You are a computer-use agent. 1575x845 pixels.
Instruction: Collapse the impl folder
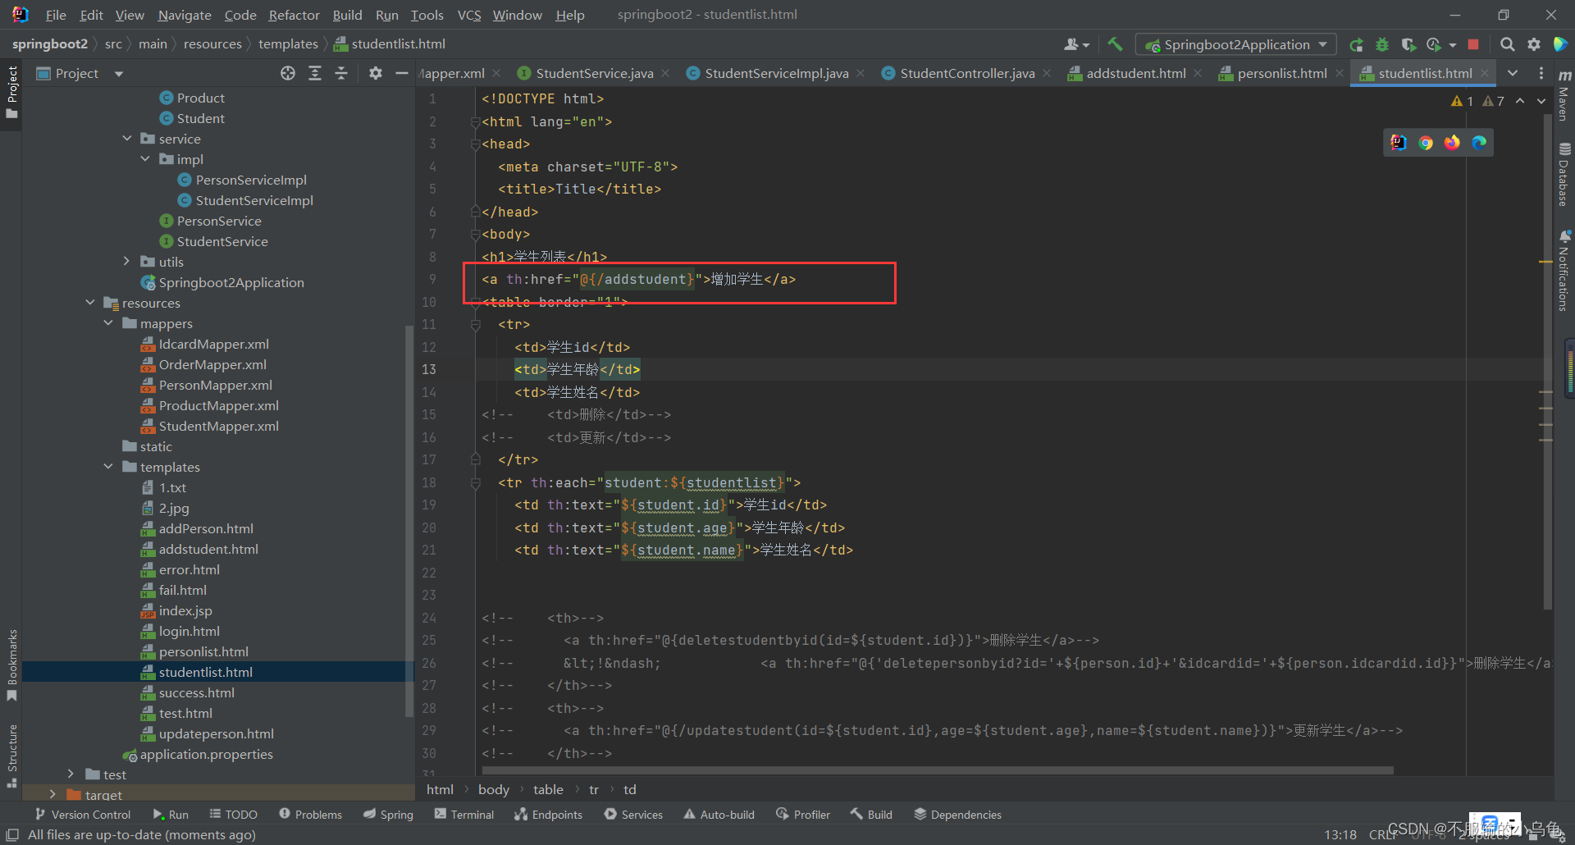[x=145, y=159]
